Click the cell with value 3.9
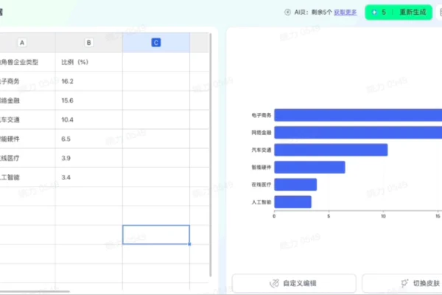This screenshot has width=442, height=295. pyautogui.click(x=89, y=158)
